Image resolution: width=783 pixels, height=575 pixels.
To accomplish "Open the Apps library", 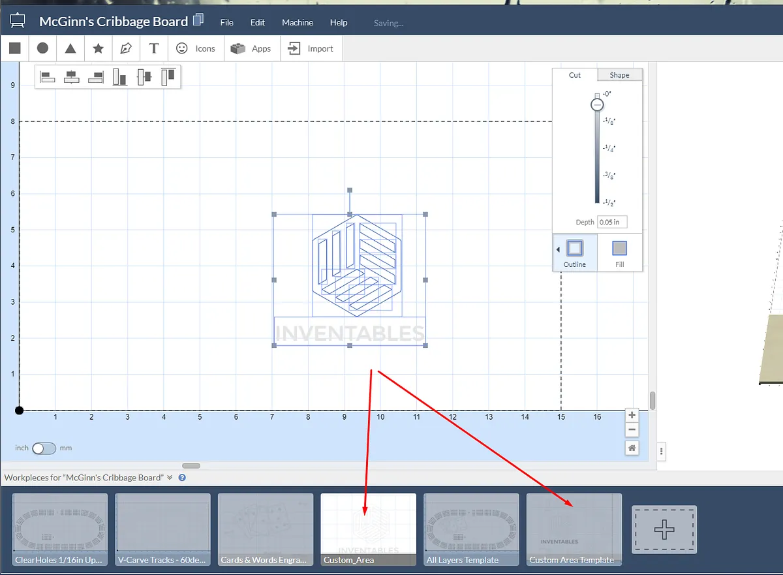I will pyautogui.click(x=252, y=48).
